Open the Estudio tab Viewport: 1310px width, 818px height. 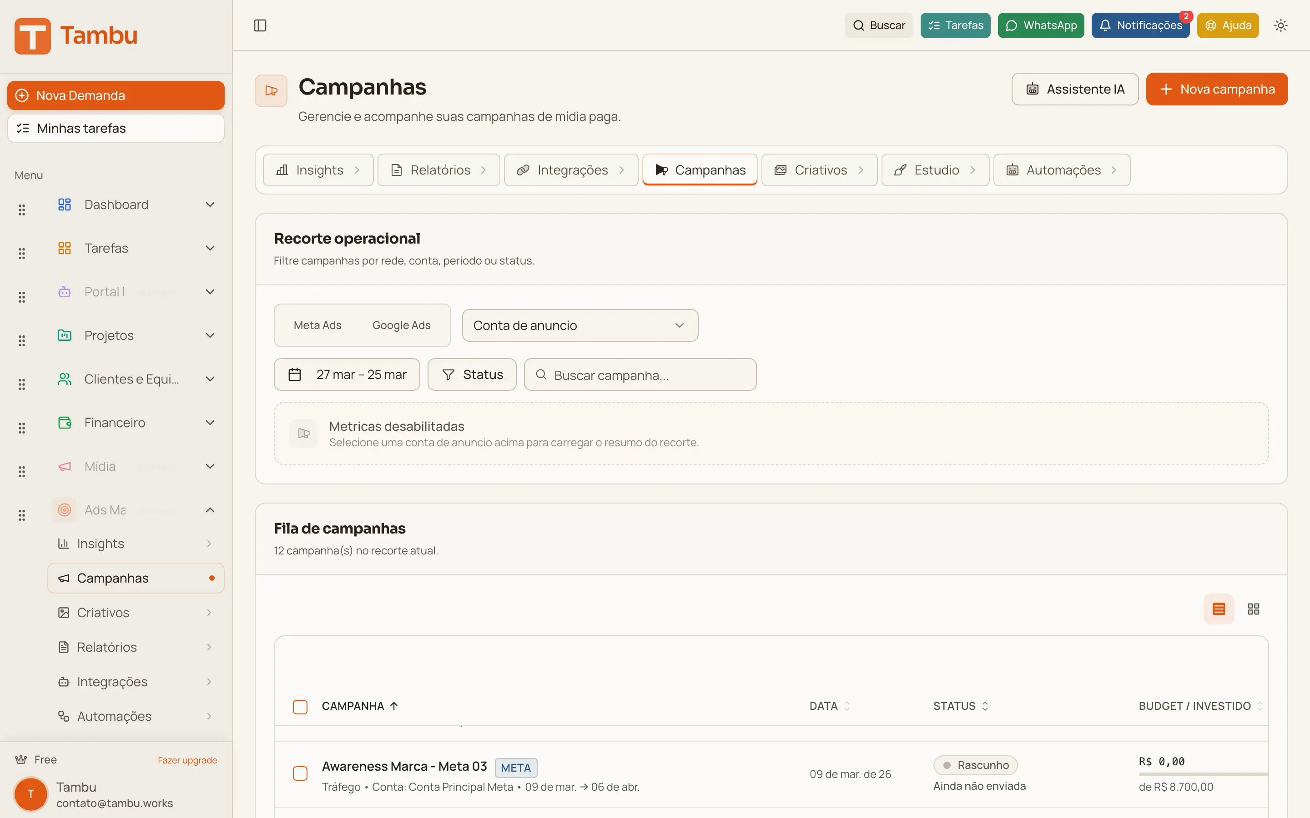point(936,170)
